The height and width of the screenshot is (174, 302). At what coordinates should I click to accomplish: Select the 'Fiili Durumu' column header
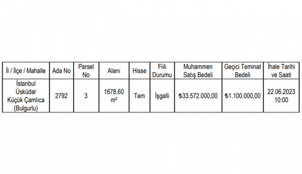(162, 71)
